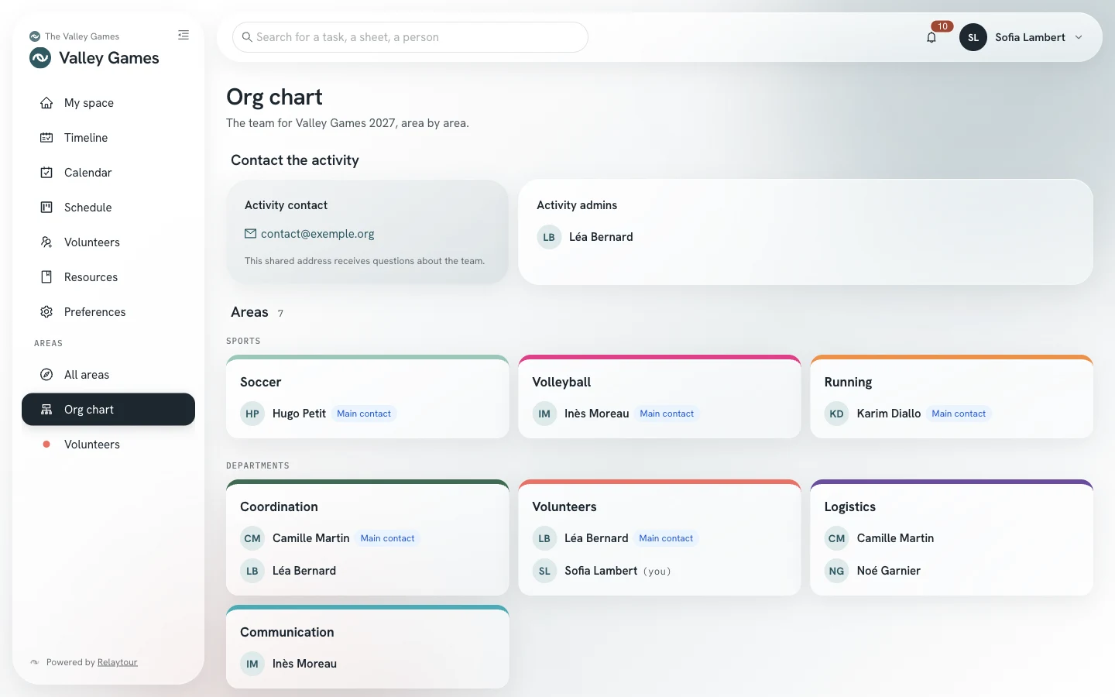Click Main contact badge beside Karim Diallo
Screen dimensions: 1115x697
point(959,414)
